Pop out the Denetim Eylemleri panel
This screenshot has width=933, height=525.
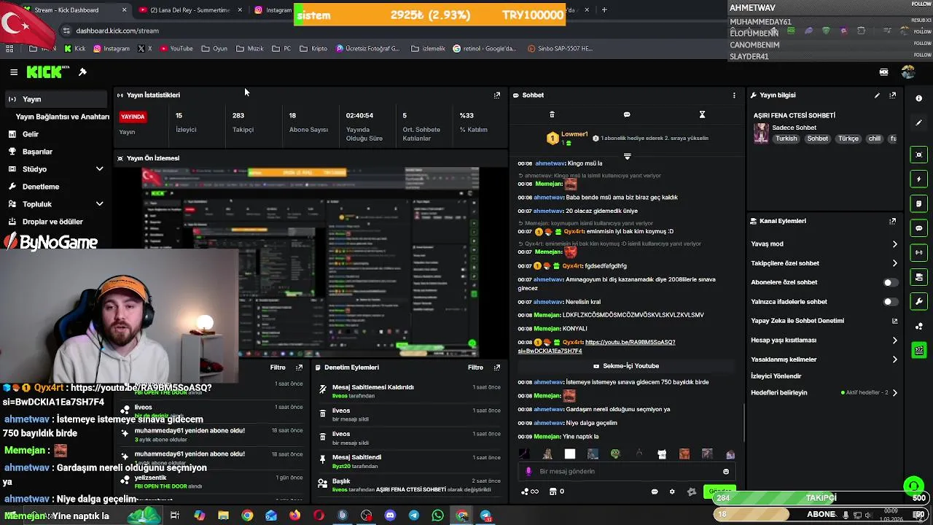[x=497, y=367]
